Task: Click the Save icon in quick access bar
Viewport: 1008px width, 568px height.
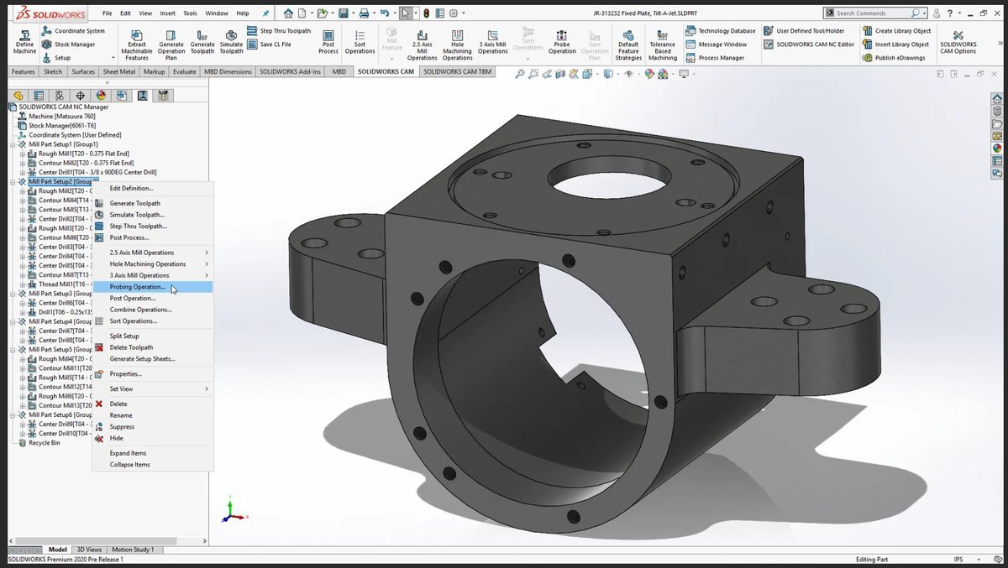Action: [x=344, y=13]
